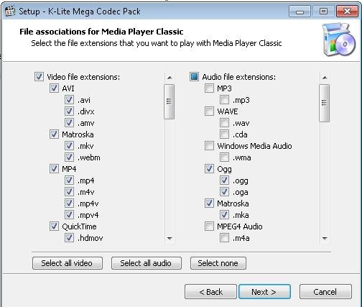Screen dimensions: 362x307
Task: Uncheck the .mkv extension checkbox
Action: (x=69, y=146)
